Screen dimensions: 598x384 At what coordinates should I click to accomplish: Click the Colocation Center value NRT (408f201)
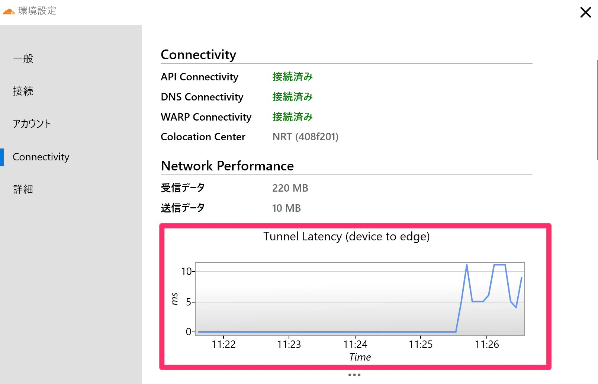(305, 137)
